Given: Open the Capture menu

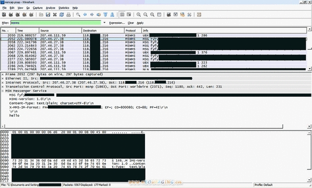Looking at the screenshot, I should (37, 8).
